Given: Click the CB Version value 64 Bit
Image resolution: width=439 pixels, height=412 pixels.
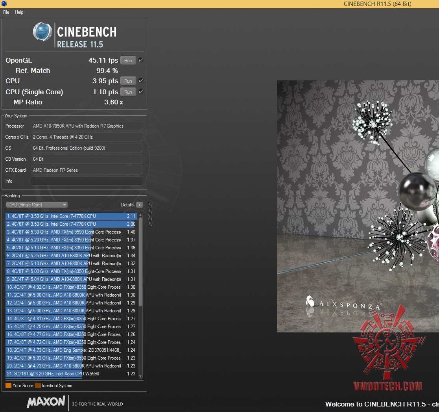Looking at the screenshot, I should (x=87, y=159).
